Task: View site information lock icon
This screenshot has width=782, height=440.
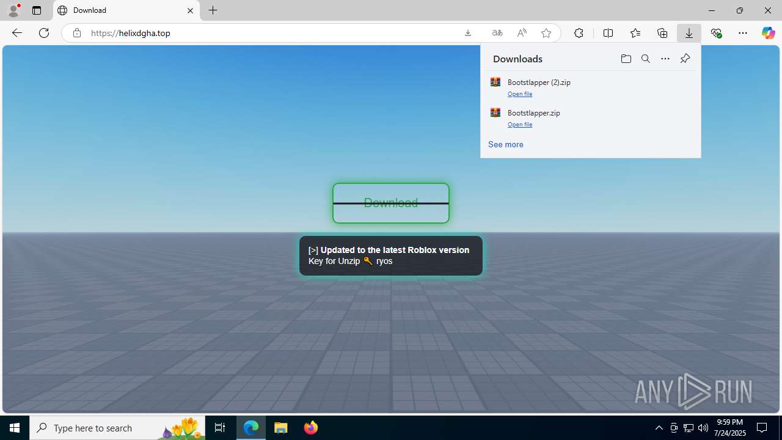Action: [76, 33]
